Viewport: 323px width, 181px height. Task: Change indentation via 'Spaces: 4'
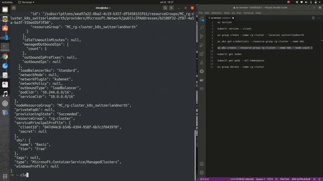coord(260,179)
